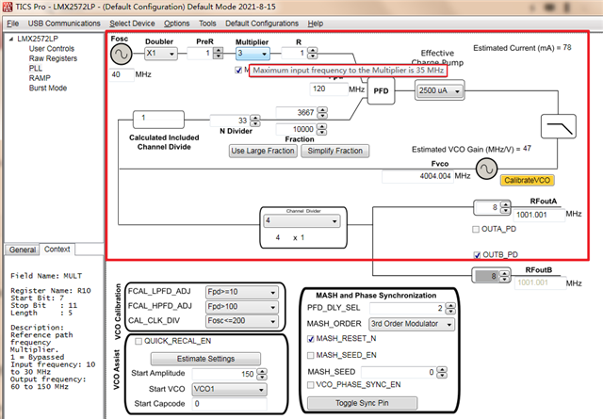The height and width of the screenshot is (419, 603).
Task: Toggle the checkbox below the Multiplier
Action: pos(238,70)
